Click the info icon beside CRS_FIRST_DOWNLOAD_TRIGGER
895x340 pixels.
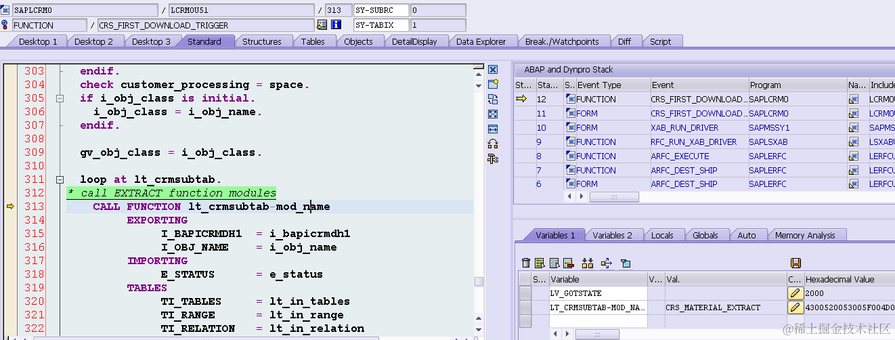point(336,25)
